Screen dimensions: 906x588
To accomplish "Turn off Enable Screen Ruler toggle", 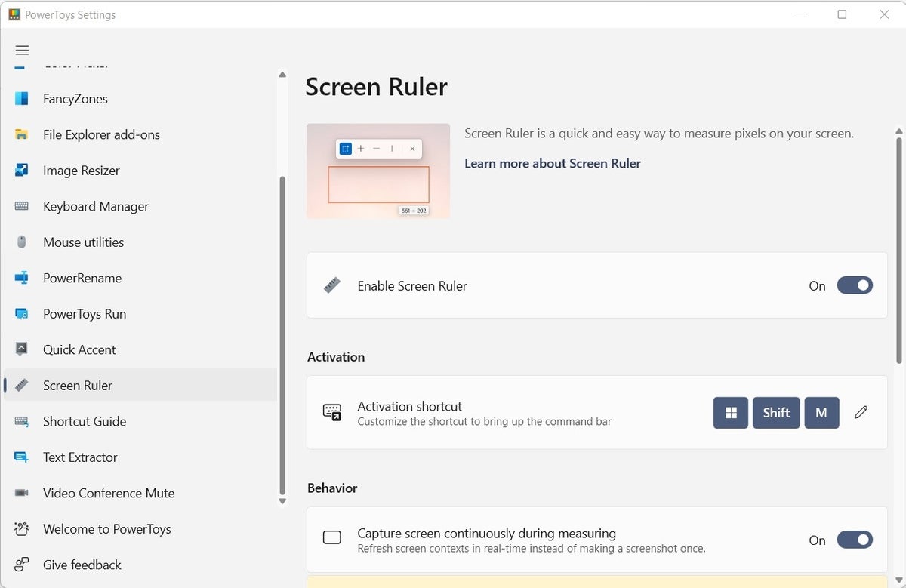I will (x=855, y=286).
